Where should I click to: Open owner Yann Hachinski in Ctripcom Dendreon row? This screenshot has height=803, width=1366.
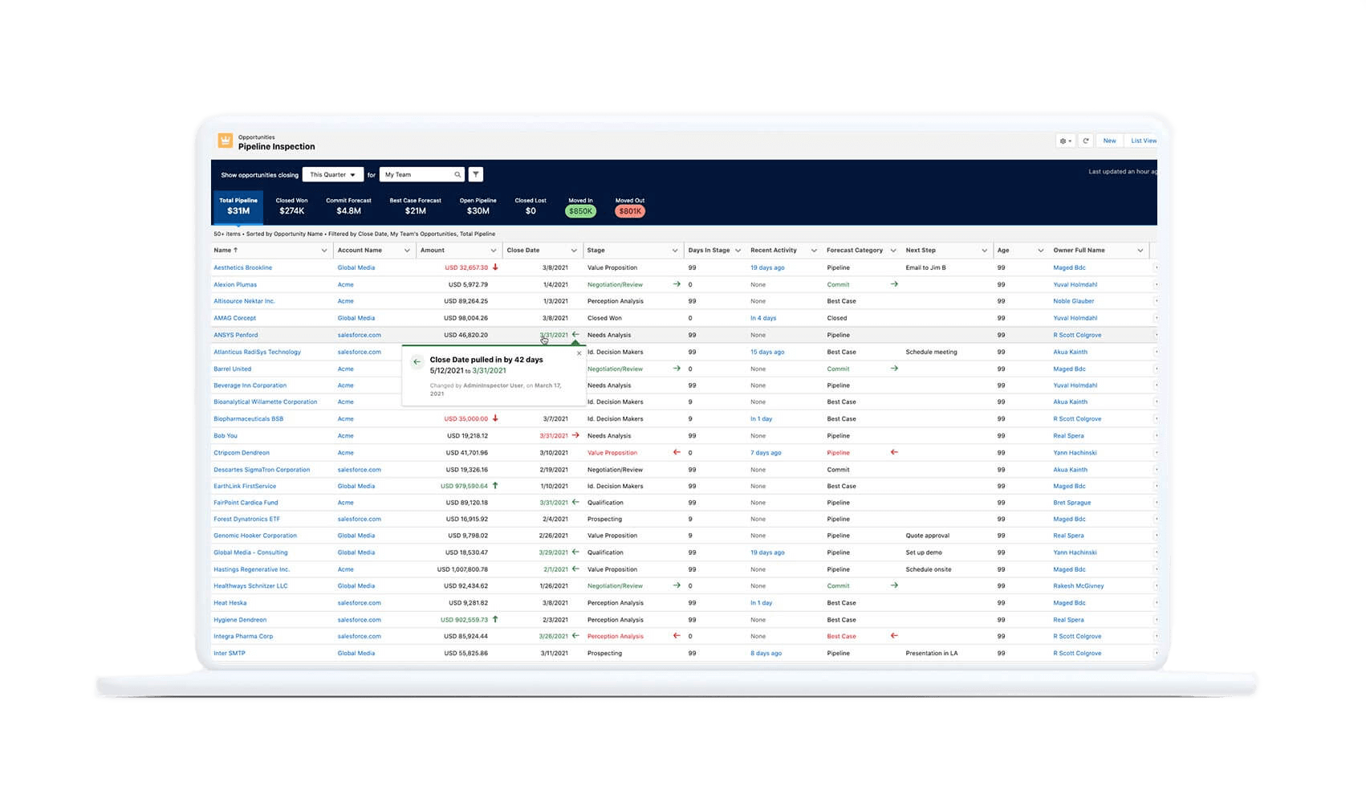[1075, 452]
